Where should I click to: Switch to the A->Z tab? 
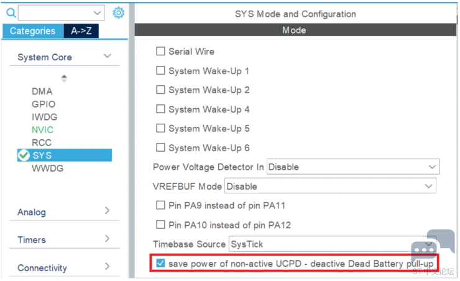point(81,30)
